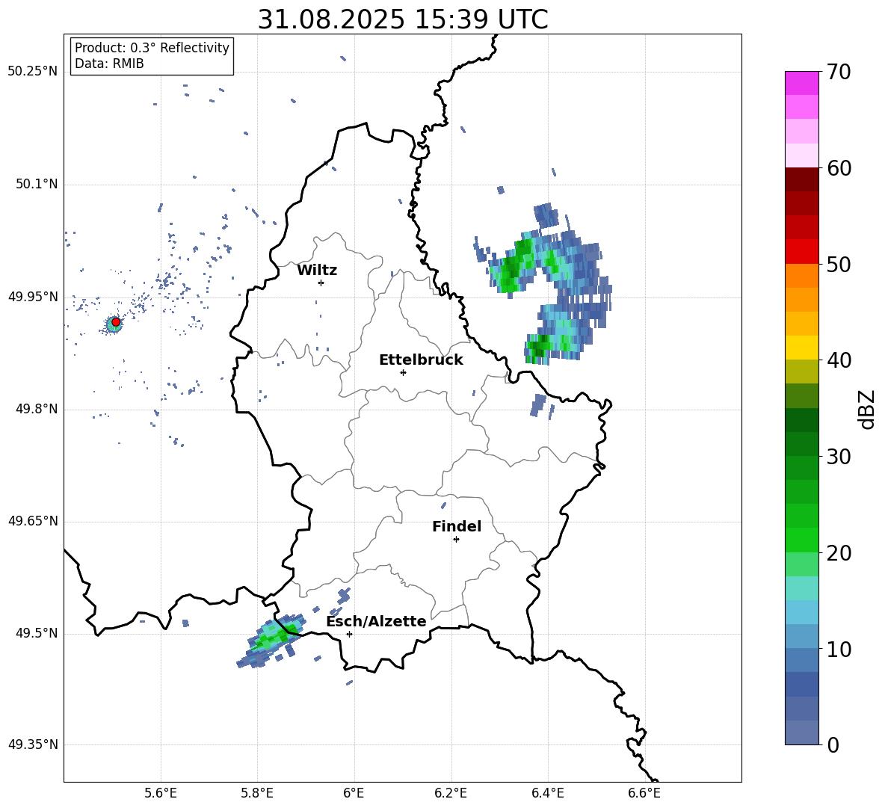The width and height of the screenshot is (885, 808).
Task: Click the 5.8°E longitude label
Action: pyautogui.click(x=257, y=793)
